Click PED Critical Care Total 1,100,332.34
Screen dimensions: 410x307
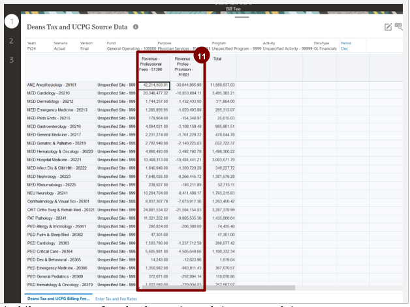219,252
